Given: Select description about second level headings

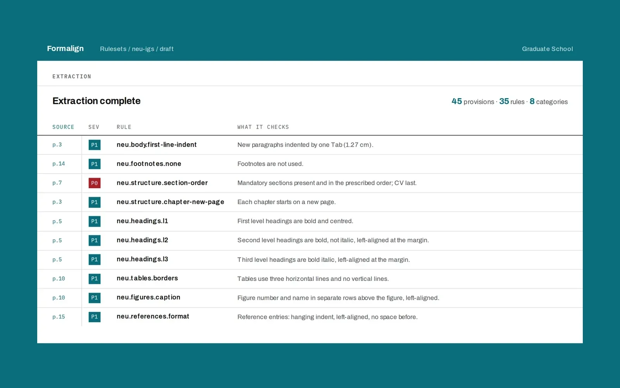Looking at the screenshot, I should tap(333, 240).
